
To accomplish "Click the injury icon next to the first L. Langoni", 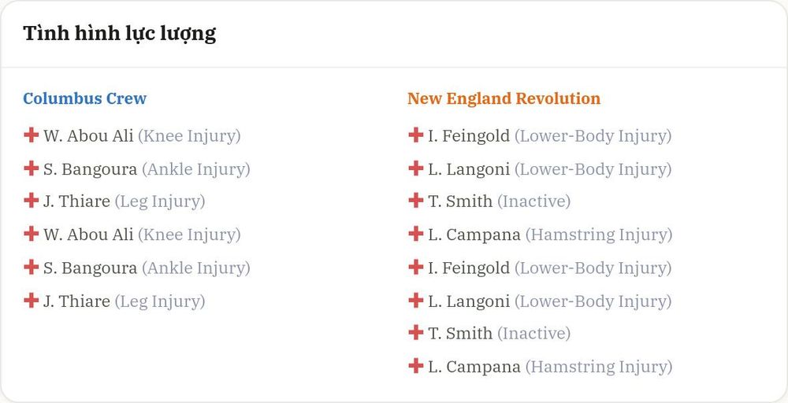I will pos(415,168).
